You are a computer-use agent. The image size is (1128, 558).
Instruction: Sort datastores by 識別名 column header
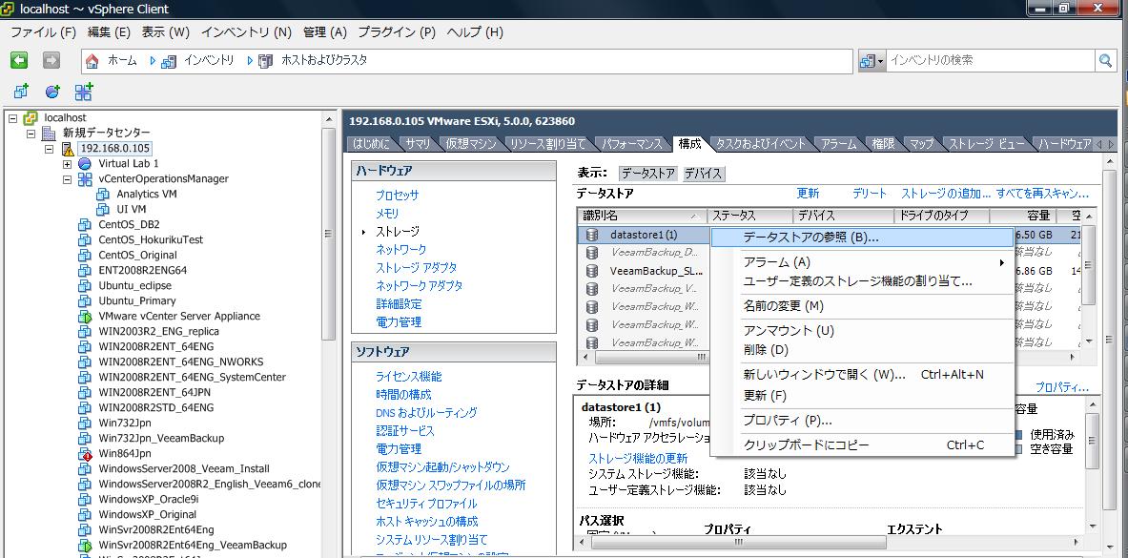click(642, 216)
